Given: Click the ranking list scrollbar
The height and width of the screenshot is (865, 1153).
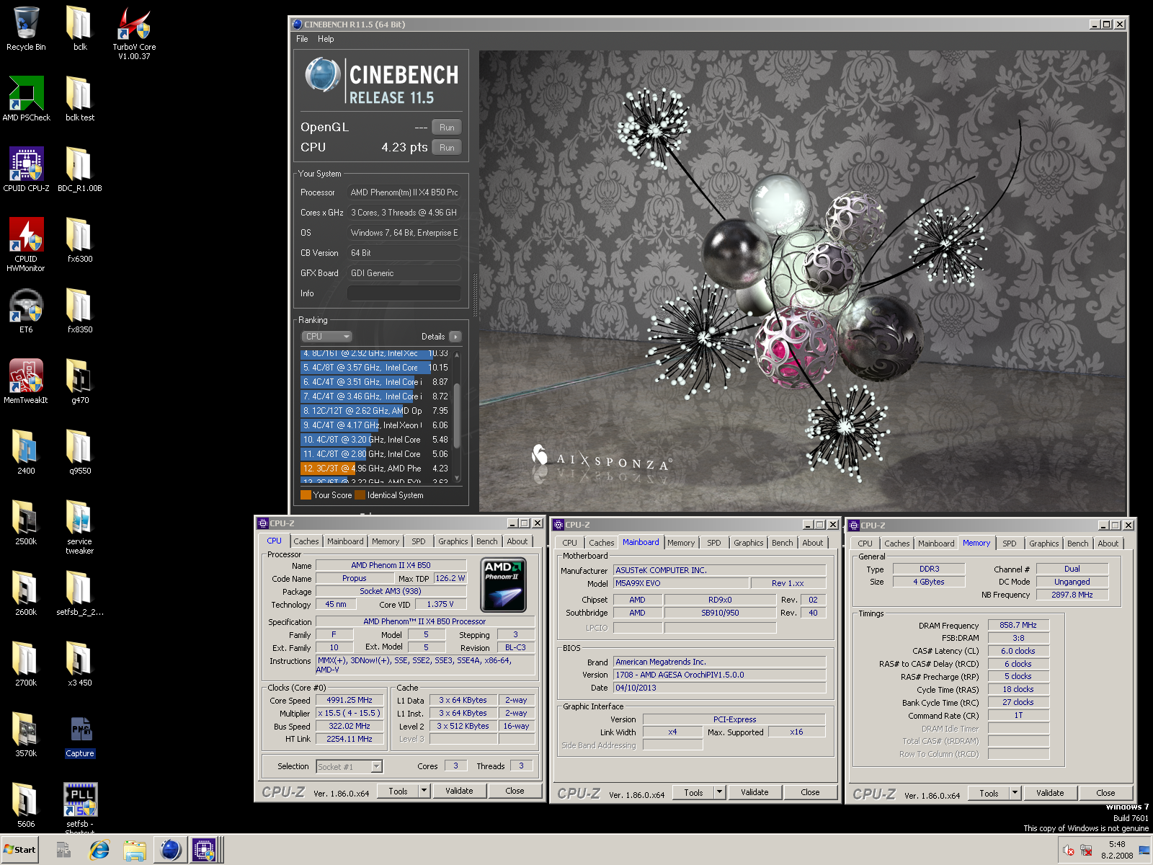Looking at the screenshot, I should 457,417.
